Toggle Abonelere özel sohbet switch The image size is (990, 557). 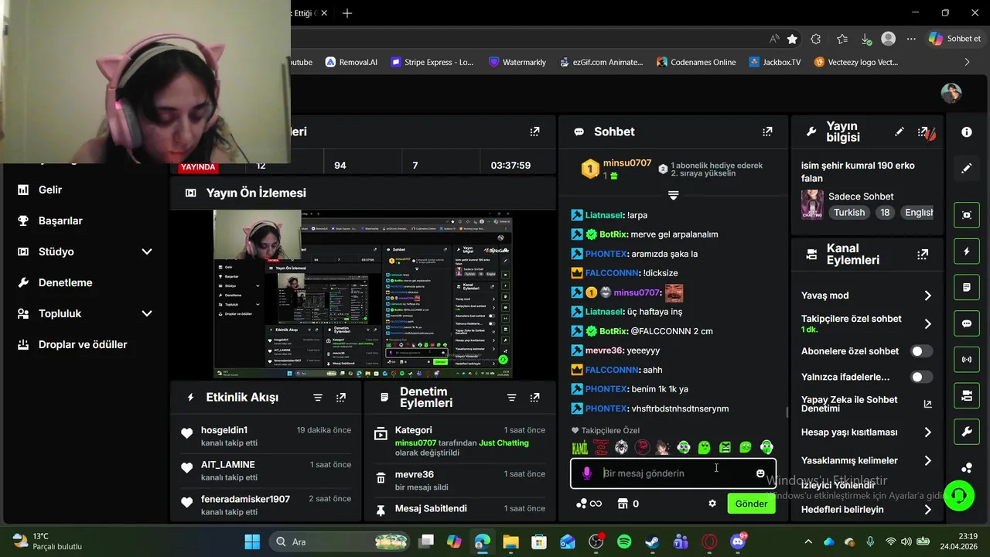tap(921, 351)
